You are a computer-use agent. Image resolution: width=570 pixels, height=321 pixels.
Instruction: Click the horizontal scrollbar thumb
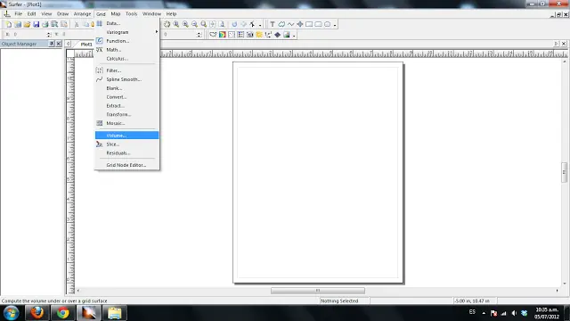tap(318, 291)
